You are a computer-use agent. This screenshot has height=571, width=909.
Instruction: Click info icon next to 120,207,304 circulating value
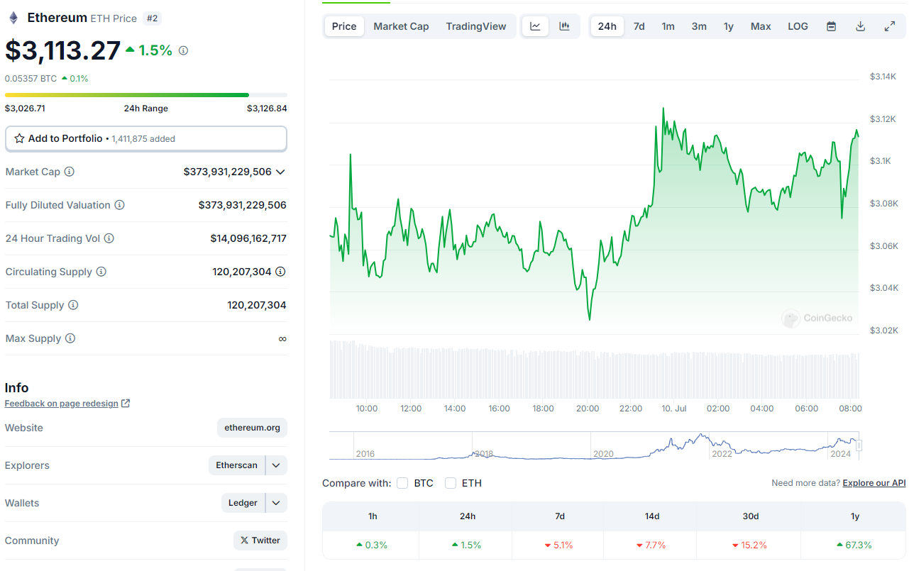point(280,272)
